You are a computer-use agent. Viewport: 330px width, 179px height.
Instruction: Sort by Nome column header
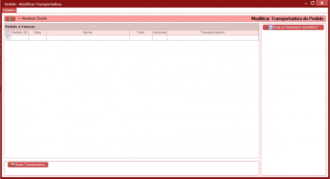point(88,33)
